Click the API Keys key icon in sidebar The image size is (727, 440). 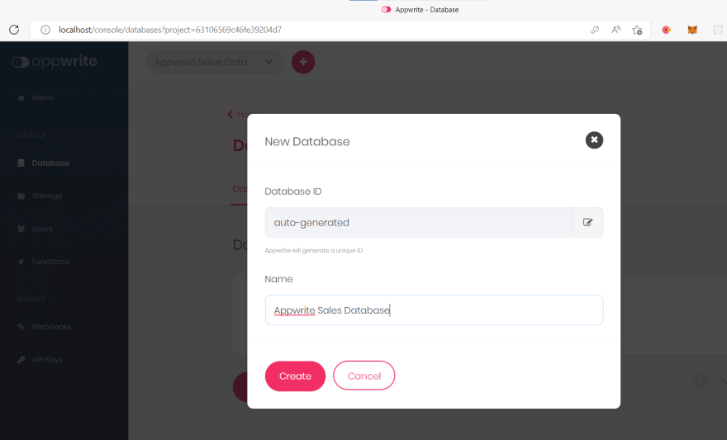(x=21, y=359)
